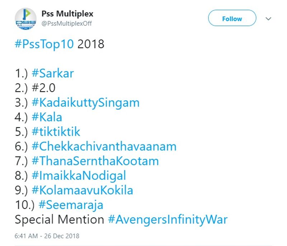Image resolution: width=287 pixels, height=246 pixels.
Task: Open the Pss Multiplex profile name
Action: 67,14
